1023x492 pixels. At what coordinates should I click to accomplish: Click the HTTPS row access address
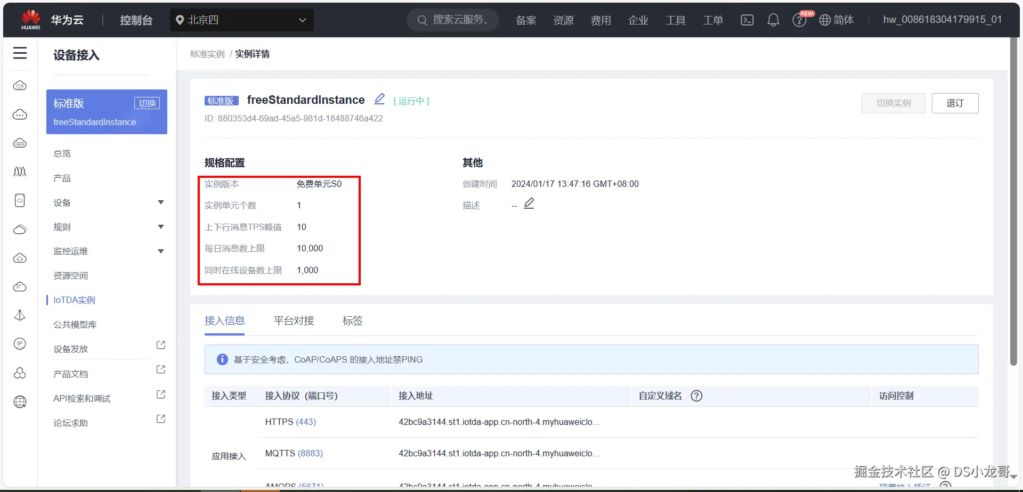(x=499, y=422)
